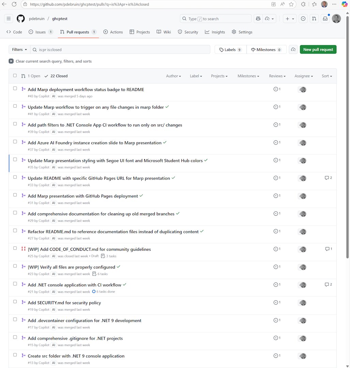Open the notifications inbox
Screen dimensions: 350x368
click(x=325, y=18)
